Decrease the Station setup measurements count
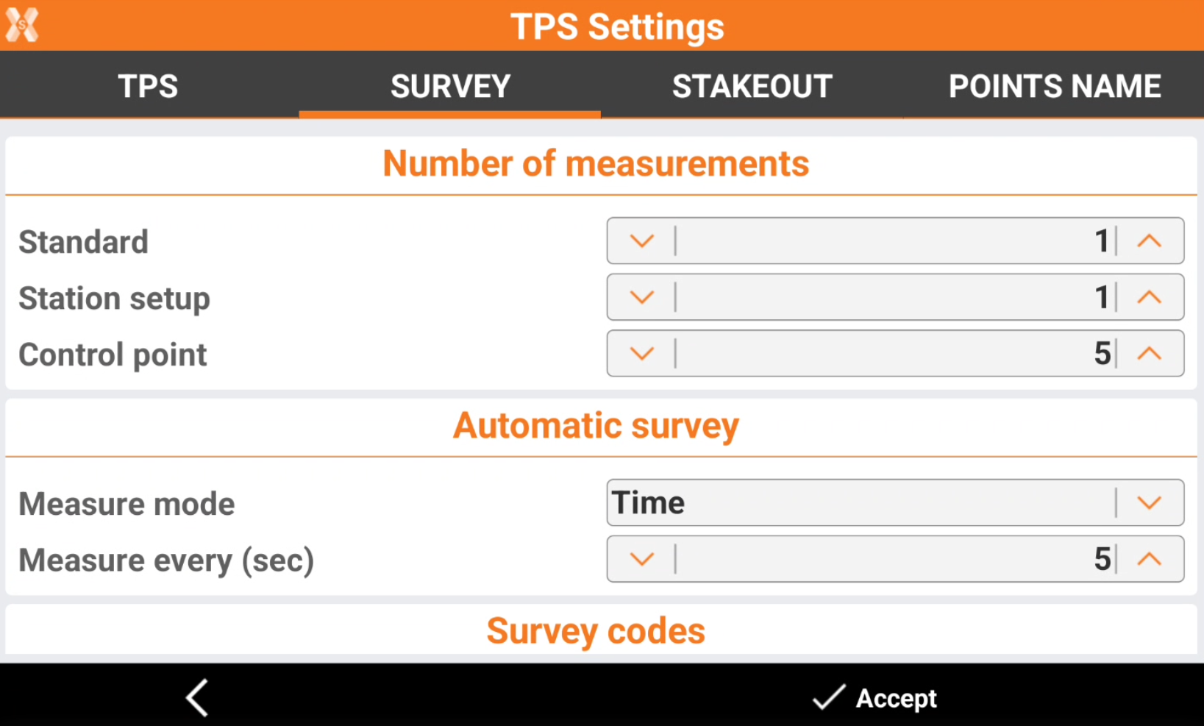Screen dimensions: 1204x726 point(641,297)
